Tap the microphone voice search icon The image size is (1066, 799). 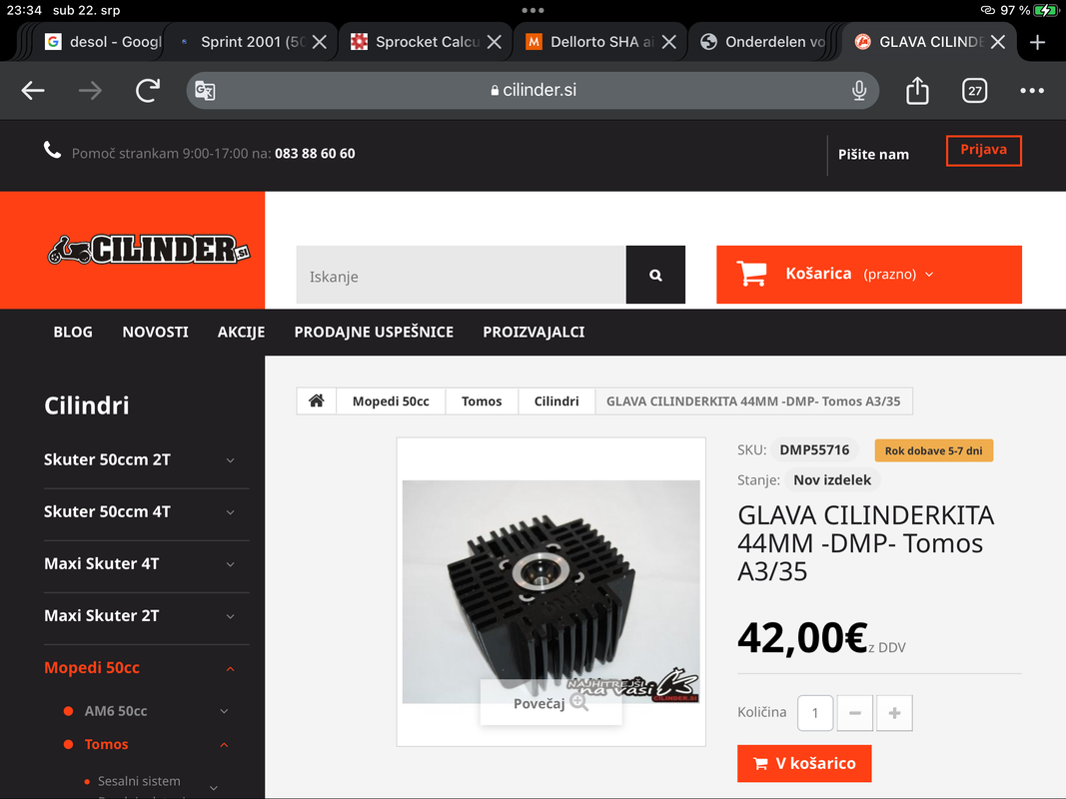click(859, 90)
